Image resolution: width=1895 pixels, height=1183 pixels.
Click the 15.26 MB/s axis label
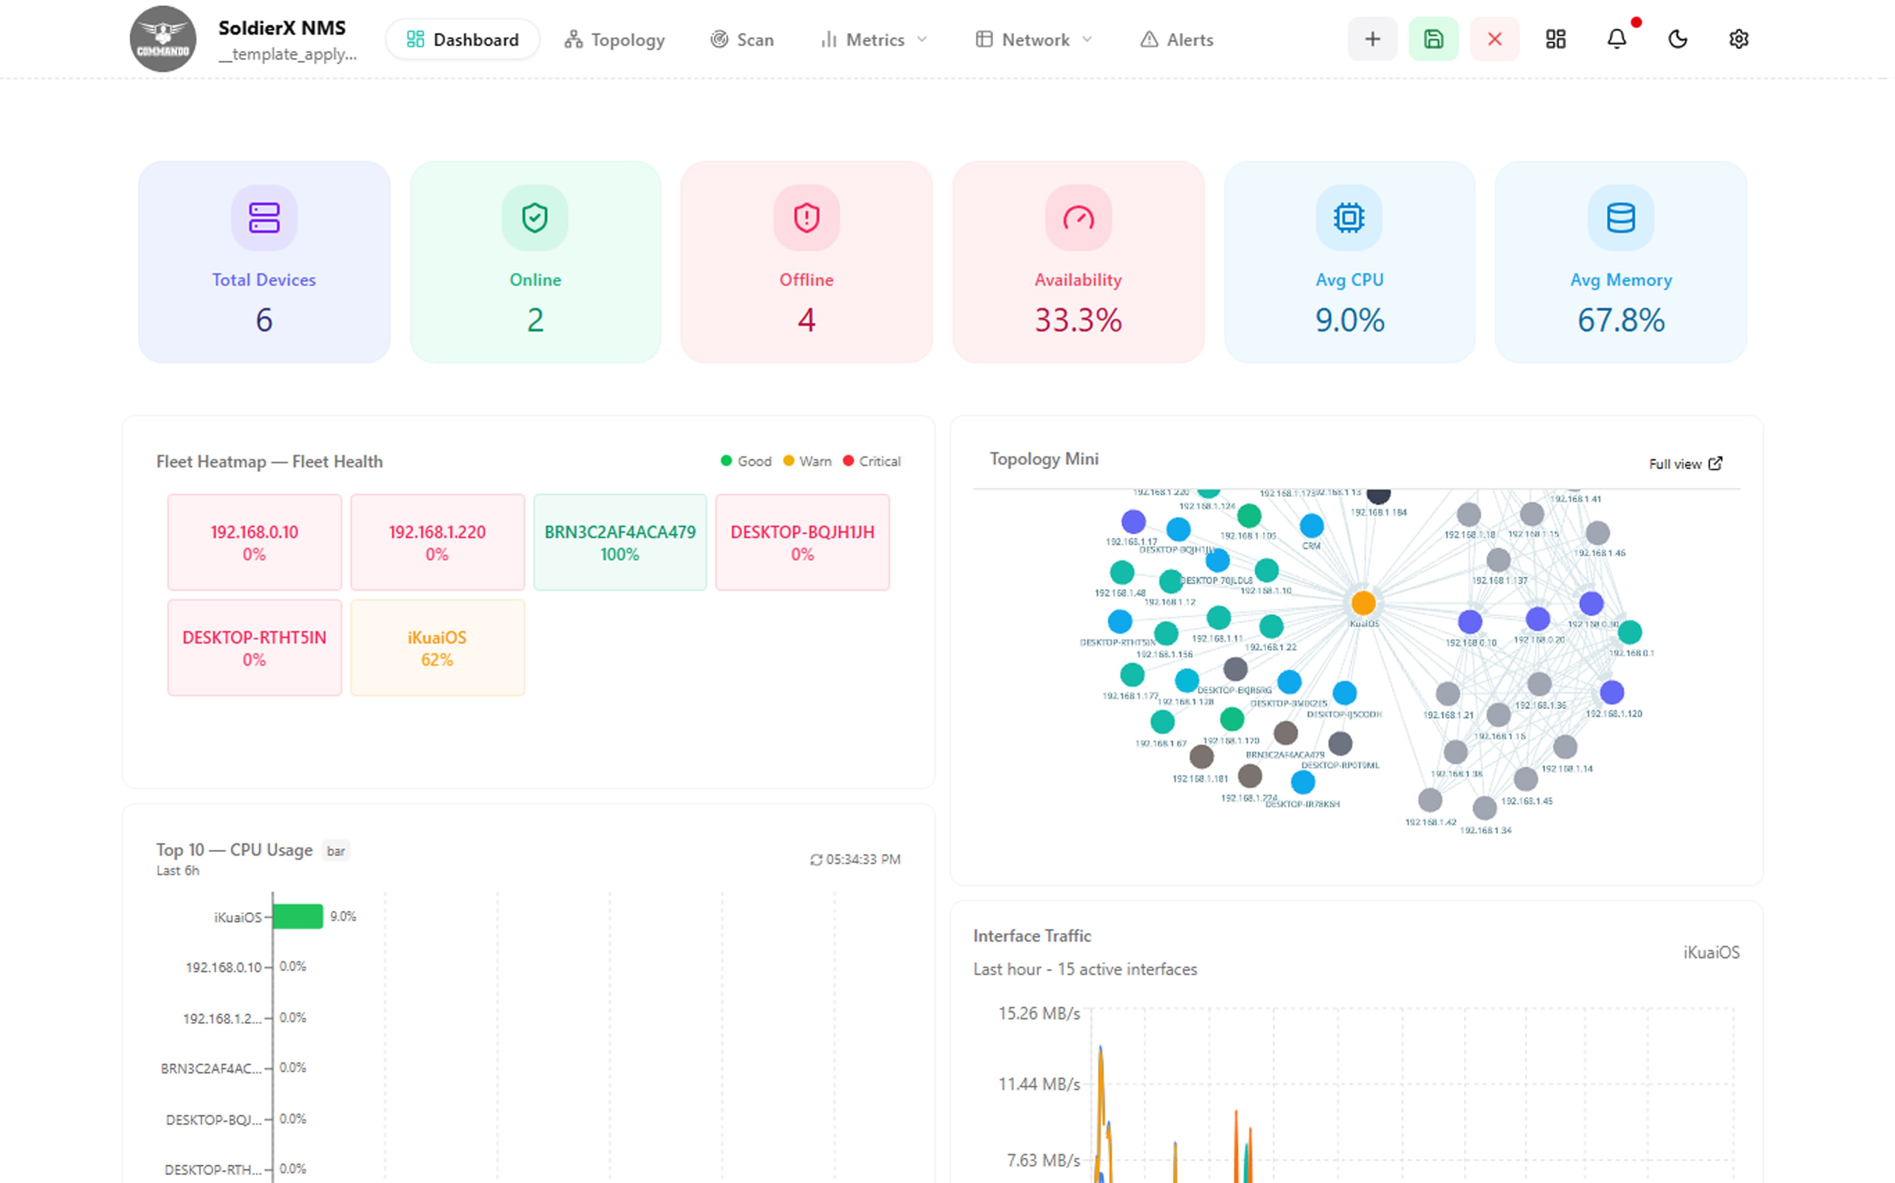(1039, 1013)
